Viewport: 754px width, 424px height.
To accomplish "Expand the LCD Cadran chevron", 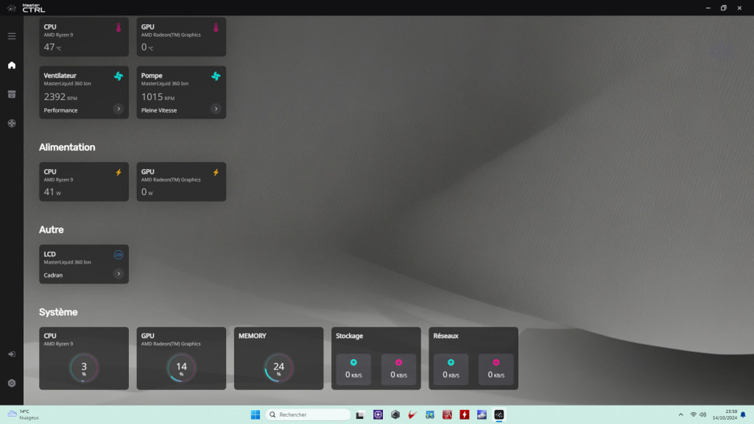I will [119, 274].
